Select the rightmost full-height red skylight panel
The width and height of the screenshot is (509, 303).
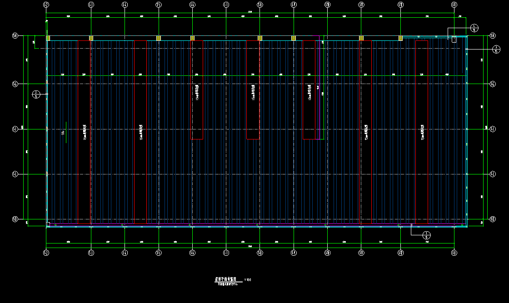[x=422, y=132]
